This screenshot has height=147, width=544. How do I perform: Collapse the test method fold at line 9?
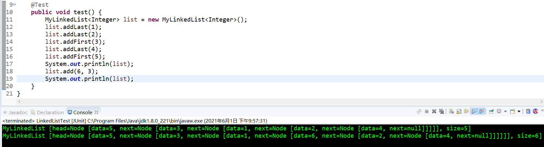tap(14, 4)
